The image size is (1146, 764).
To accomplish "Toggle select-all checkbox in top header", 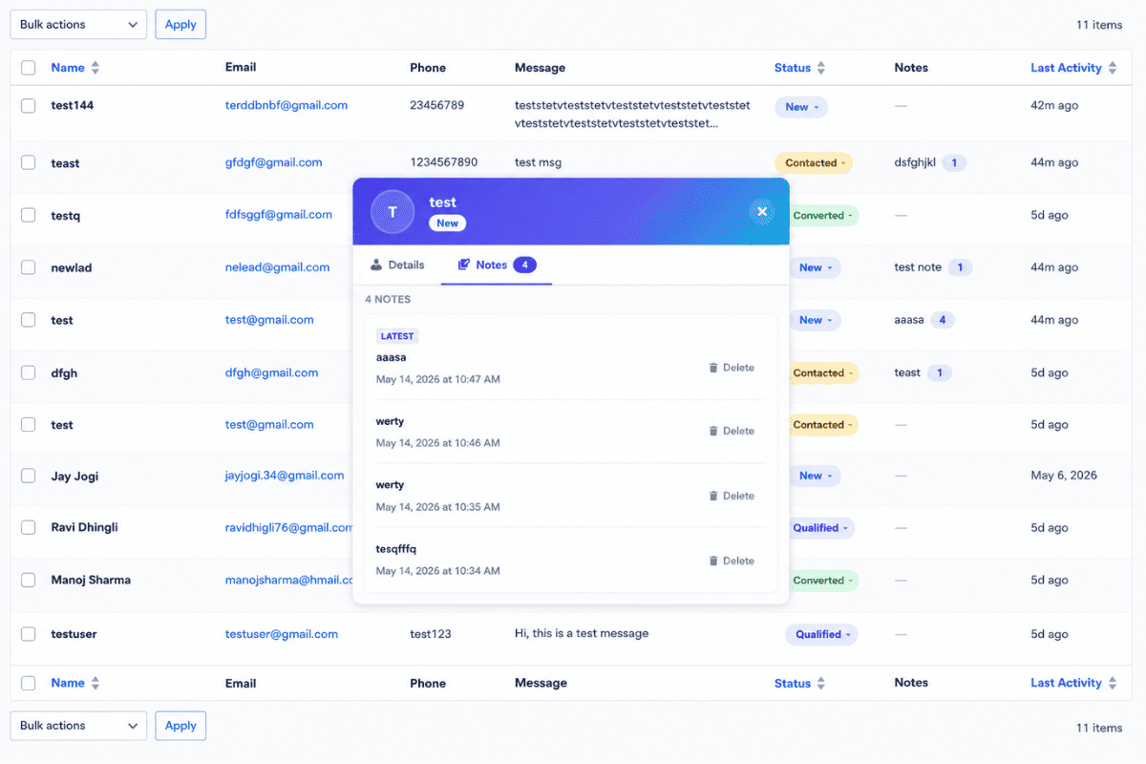I will coord(29,68).
